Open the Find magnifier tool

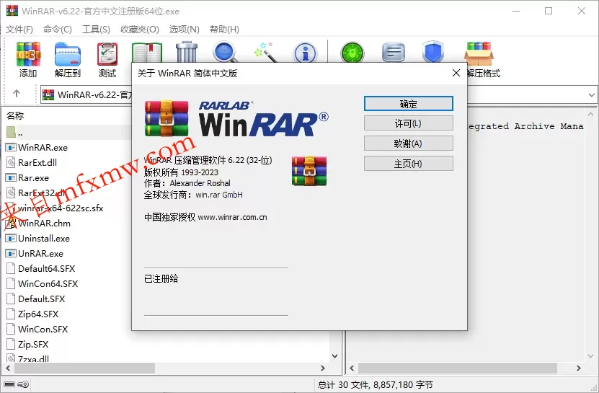[225, 52]
